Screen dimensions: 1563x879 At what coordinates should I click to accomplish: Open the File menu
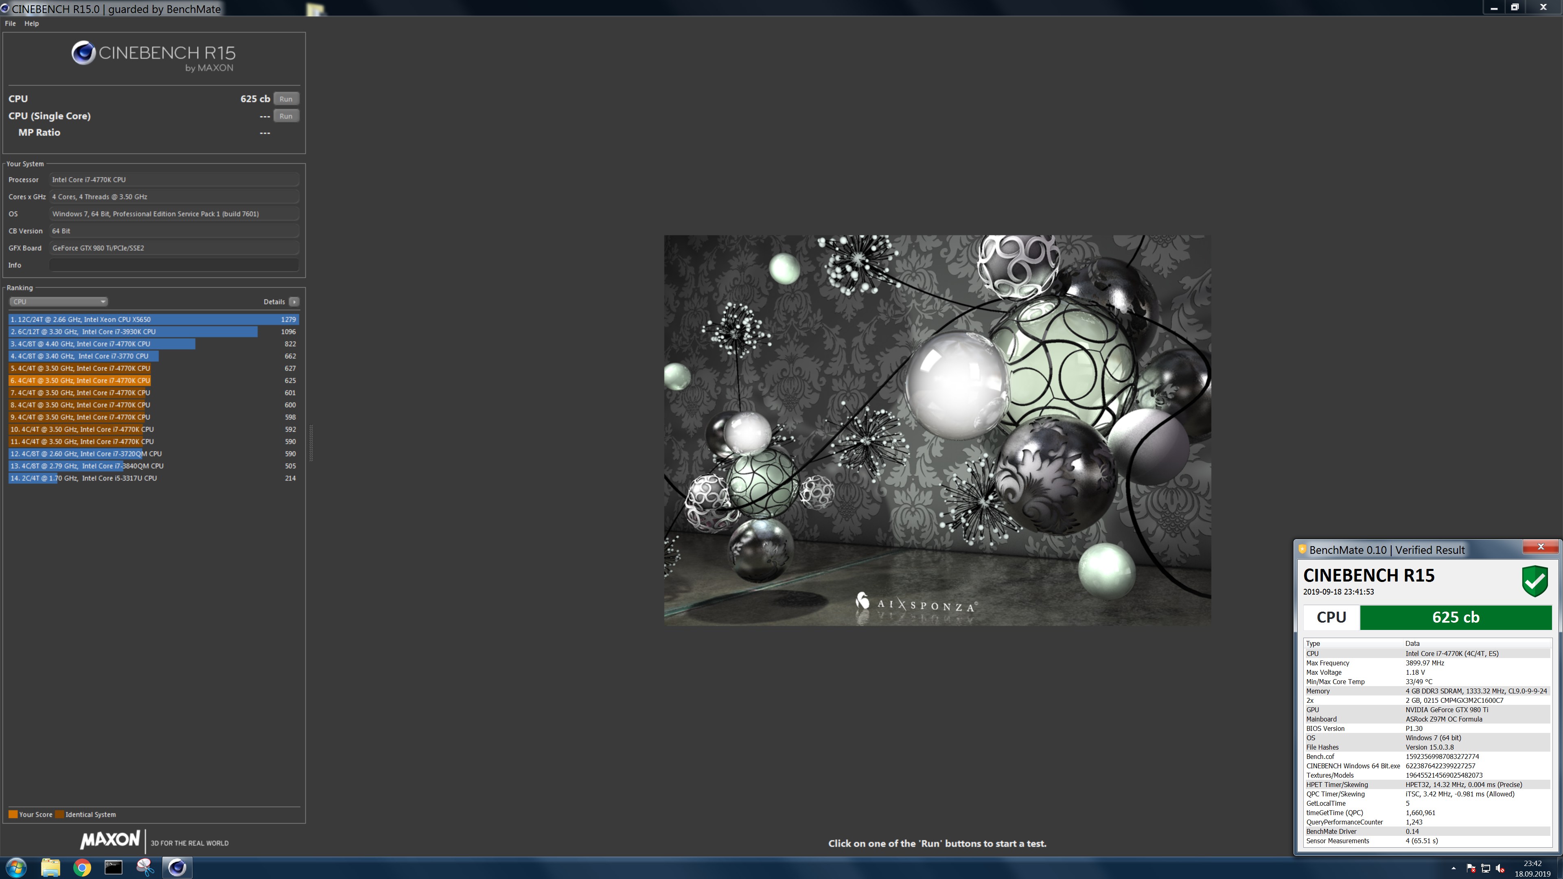(10, 24)
